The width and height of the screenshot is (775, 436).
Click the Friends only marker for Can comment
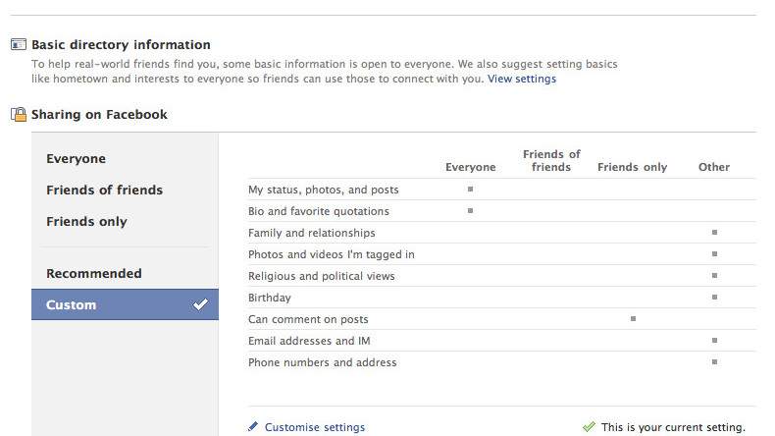633,319
